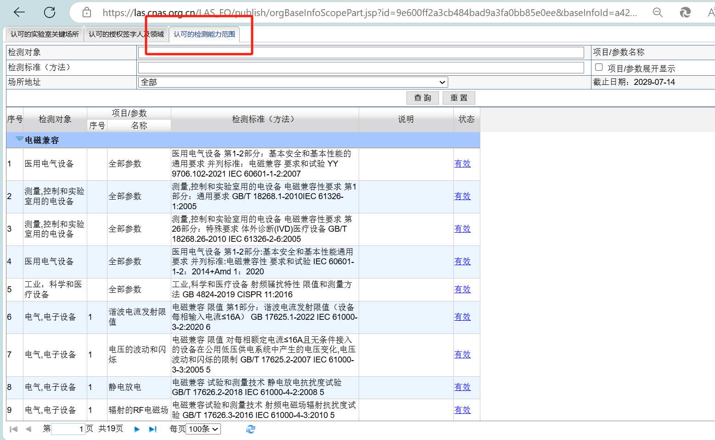Viewport: 715px width, 440px height.
Task: Switch to 认可的实验室关键场所 tab
Action: [45, 34]
